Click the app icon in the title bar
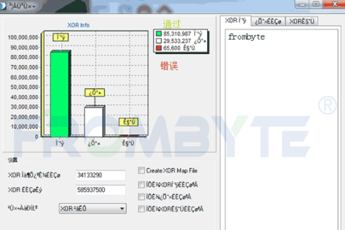The width and height of the screenshot is (345, 230). [x=5, y=4]
